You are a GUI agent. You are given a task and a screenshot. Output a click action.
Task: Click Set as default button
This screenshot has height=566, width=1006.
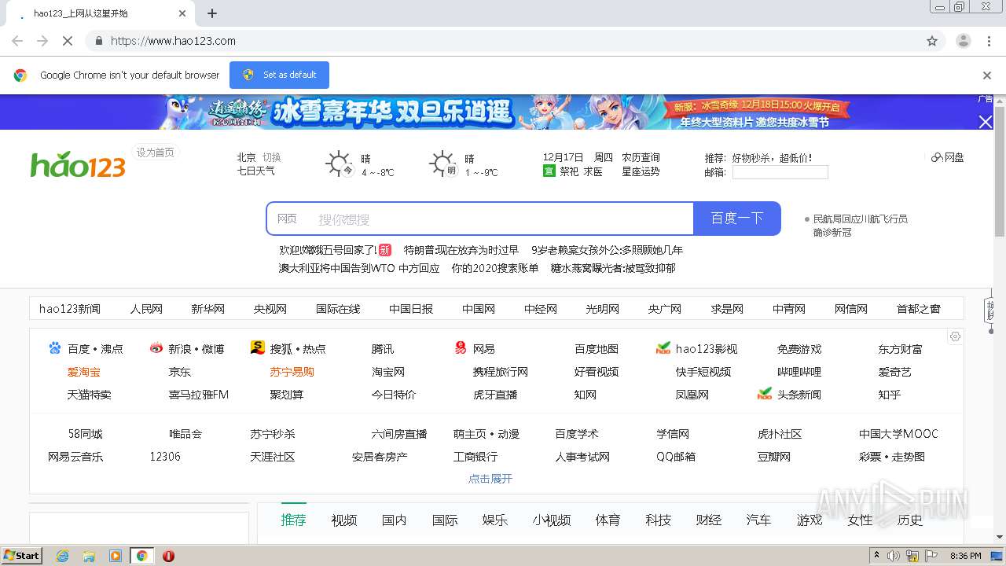pyautogui.click(x=279, y=75)
